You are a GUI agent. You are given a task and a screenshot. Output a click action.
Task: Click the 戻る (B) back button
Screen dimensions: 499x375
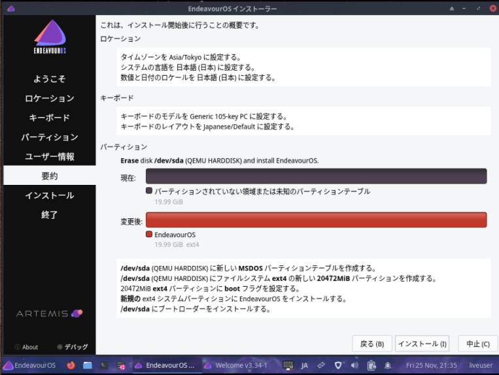pos(372,344)
